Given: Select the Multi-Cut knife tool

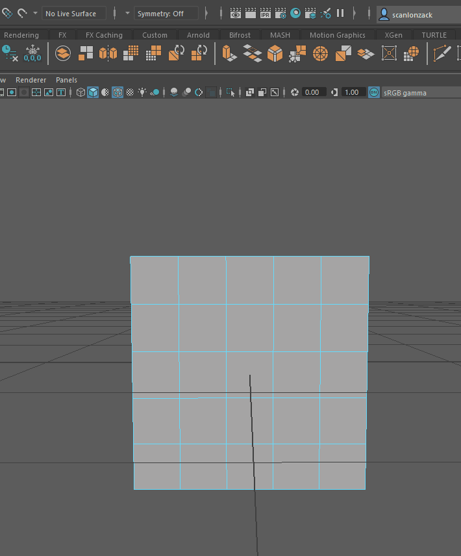Looking at the screenshot, I should 442,53.
